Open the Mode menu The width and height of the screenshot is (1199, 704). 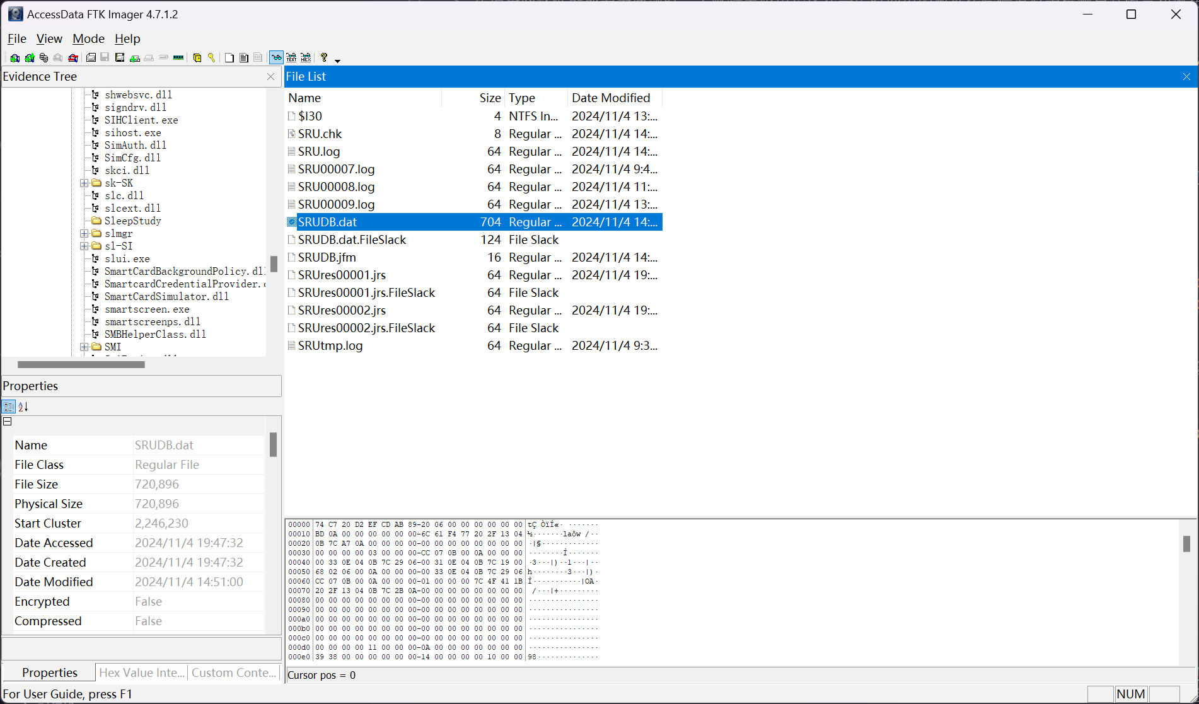click(x=88, y=39)
